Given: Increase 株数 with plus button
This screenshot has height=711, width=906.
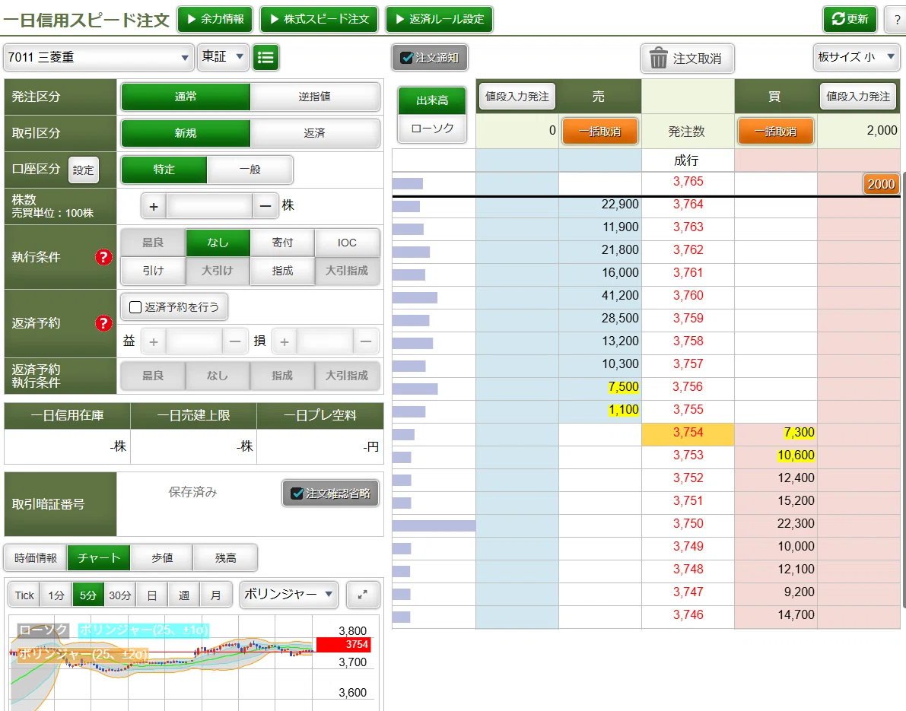Looking at the screenshot, I should point(154,206).
